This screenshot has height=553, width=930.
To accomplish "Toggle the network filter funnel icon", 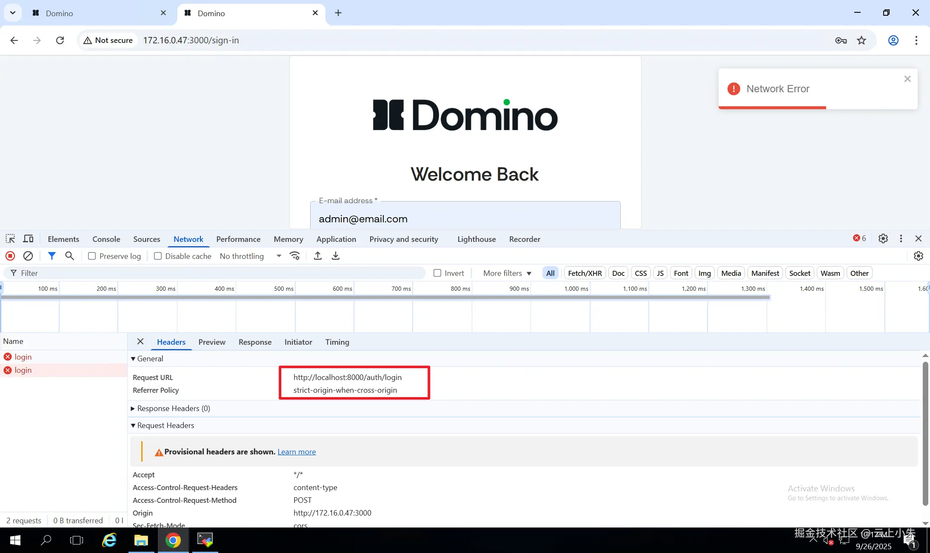I will point(51,256).
